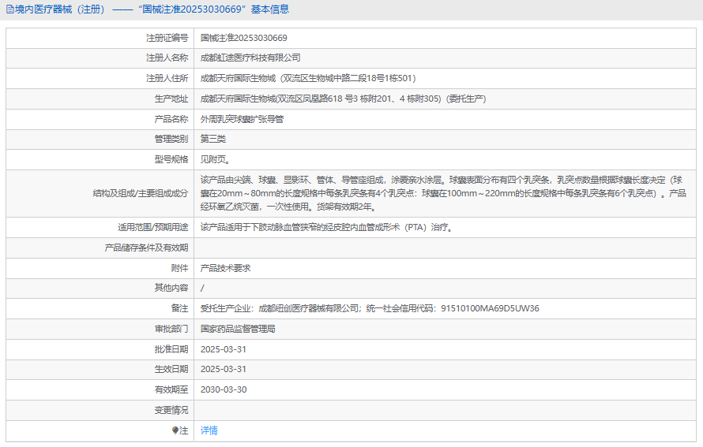Click the 备注 remark with credit code
703x447 pixels.
370,309
